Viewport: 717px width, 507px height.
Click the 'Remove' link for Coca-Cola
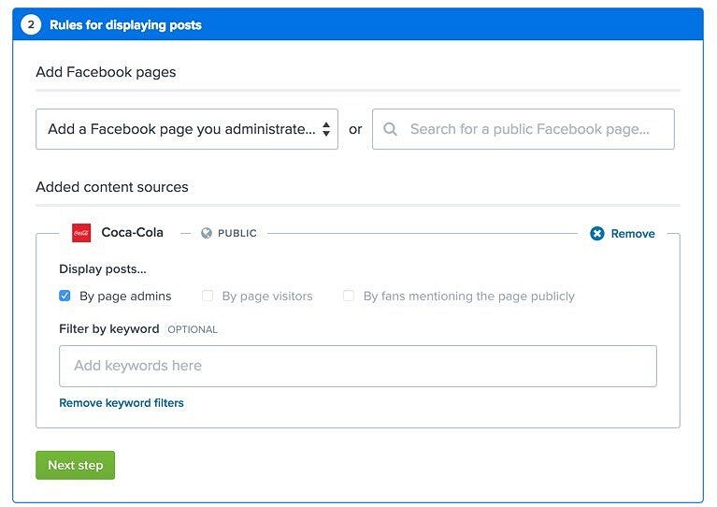pos(633,234)
